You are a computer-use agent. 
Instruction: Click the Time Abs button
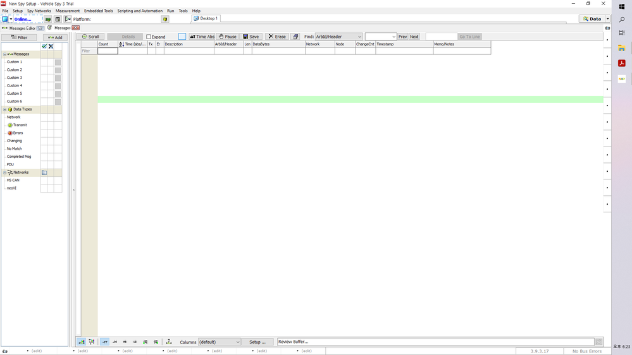click(202, 37)
